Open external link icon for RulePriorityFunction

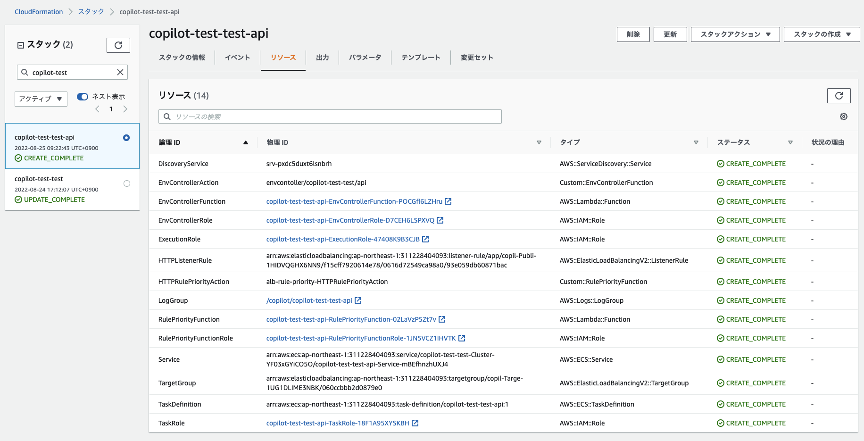pyautogui.click(x=442, y=319)
